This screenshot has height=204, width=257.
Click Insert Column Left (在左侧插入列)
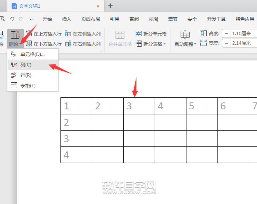coord(83,34)
